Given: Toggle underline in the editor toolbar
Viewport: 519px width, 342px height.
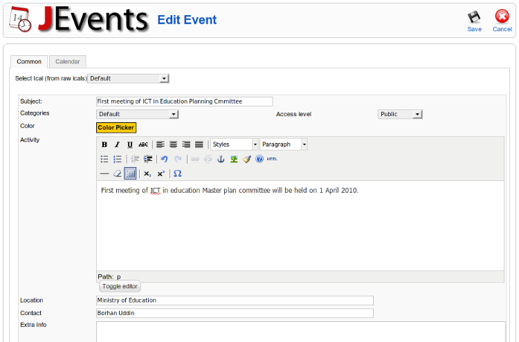Looking at the screenshot, I should (x=130, y=144).
